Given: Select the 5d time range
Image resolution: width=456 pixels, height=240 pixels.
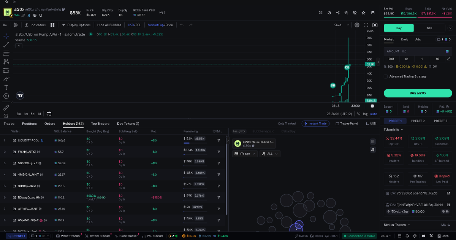Looking at the screenshot, I should pos(33,114).
